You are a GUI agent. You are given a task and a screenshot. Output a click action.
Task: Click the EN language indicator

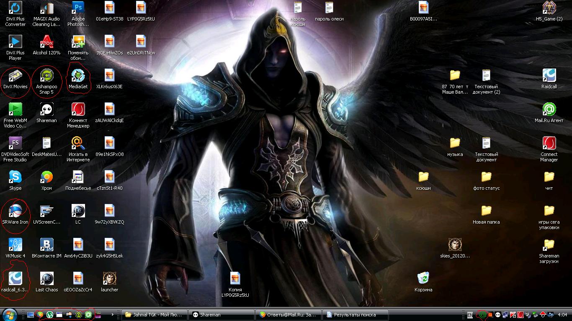tap(470, 315)
